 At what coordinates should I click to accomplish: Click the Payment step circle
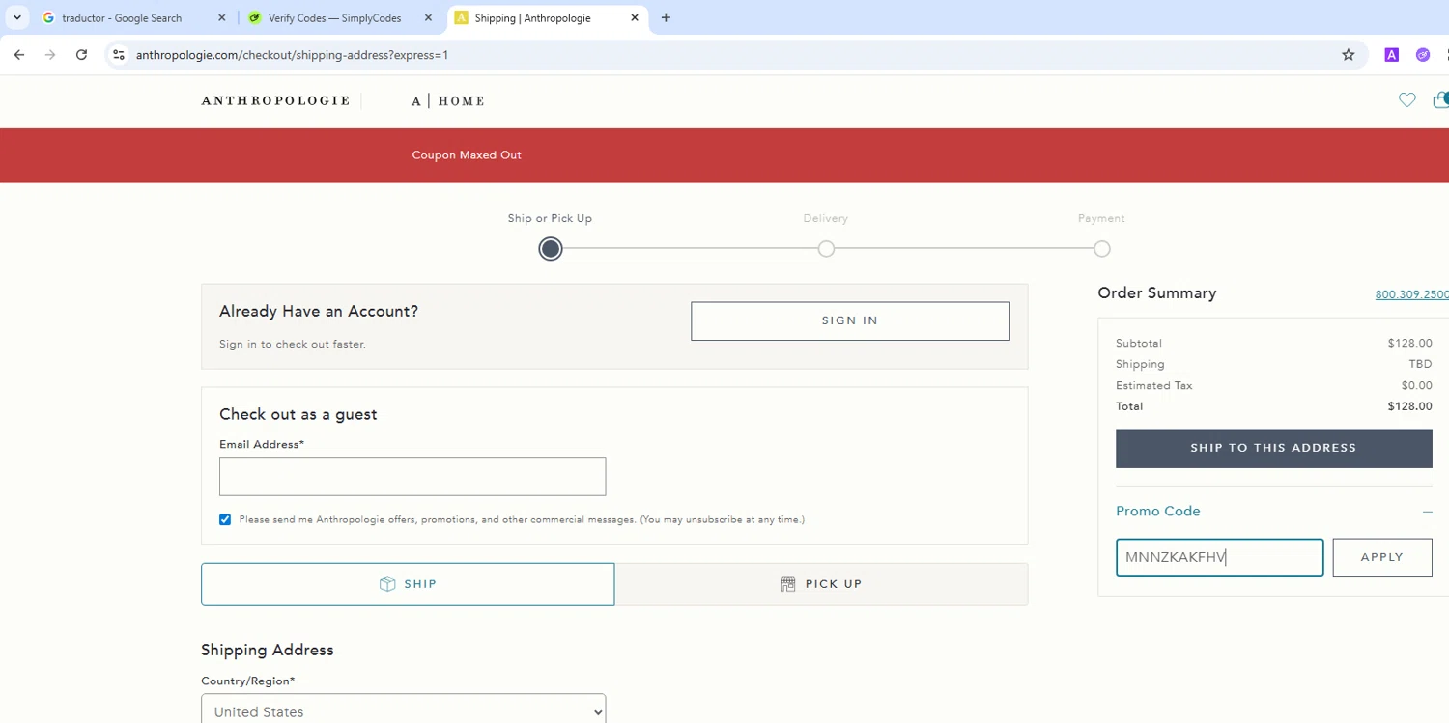1102,249
